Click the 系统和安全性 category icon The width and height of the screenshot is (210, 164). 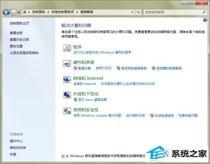point(67,111)
